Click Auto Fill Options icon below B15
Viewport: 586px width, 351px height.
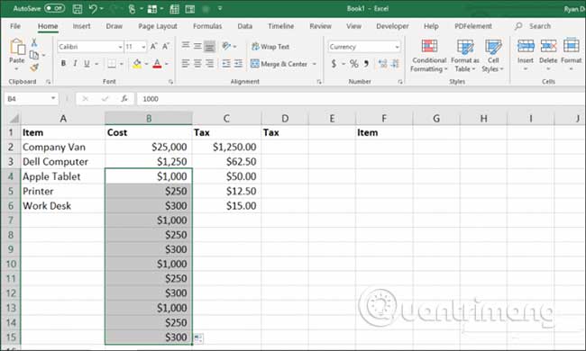(x=198, y=338)
